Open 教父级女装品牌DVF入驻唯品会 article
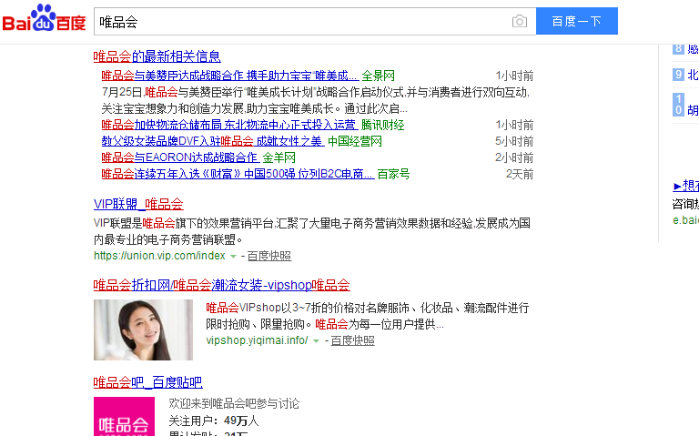Image resolution: width=699 pixels, height=436 pixels. pos(213,141)
